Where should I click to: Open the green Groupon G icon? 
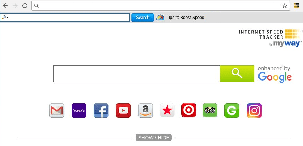point(232,110)
